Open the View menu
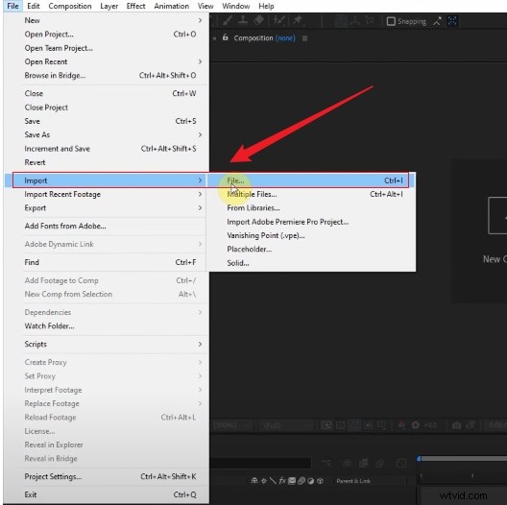The width and height of the screenshot is (507, 505). [x=205, y=6]
